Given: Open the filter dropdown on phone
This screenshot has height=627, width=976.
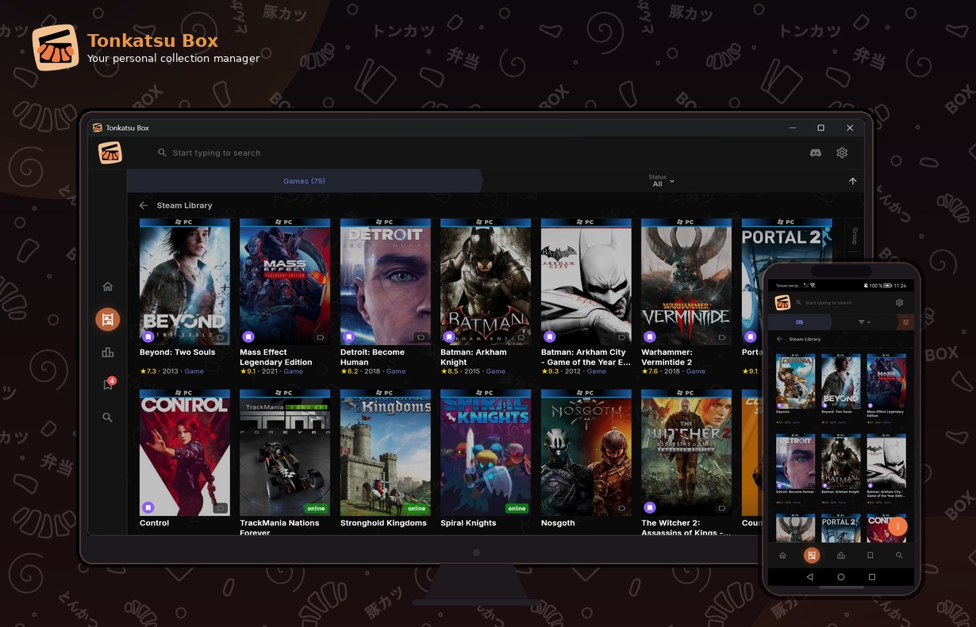Looking at the screenshot, I should coord(864,322).
